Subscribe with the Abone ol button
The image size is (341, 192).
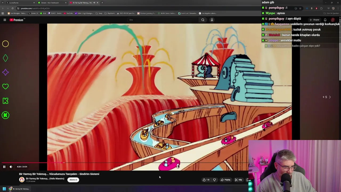click(x=73, y=180)
